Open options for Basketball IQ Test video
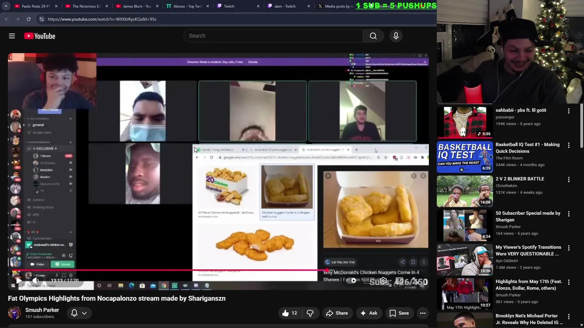 568,145
